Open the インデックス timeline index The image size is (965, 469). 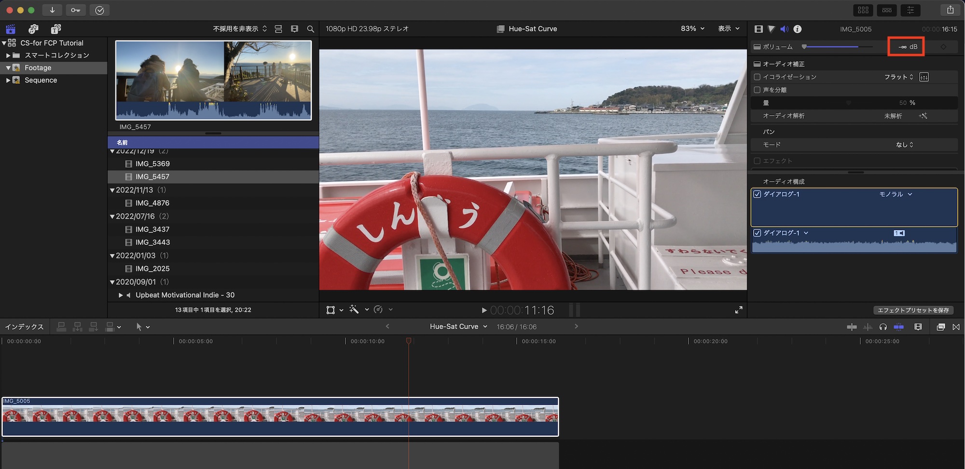point(24,327)
